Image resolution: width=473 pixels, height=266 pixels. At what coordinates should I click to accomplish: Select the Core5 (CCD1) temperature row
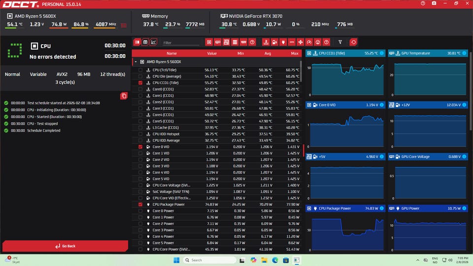tap(217, 121)
